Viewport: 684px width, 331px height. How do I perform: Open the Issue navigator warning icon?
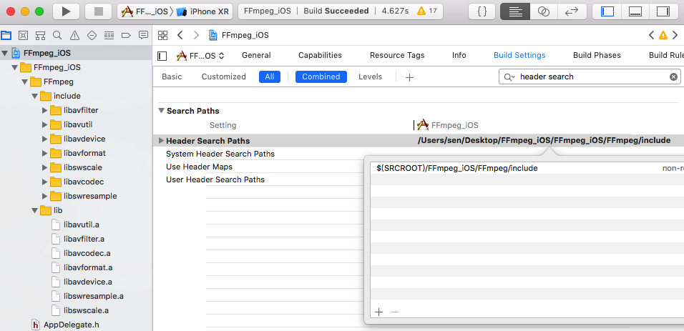pyautogui.click(x=74, y=35)
